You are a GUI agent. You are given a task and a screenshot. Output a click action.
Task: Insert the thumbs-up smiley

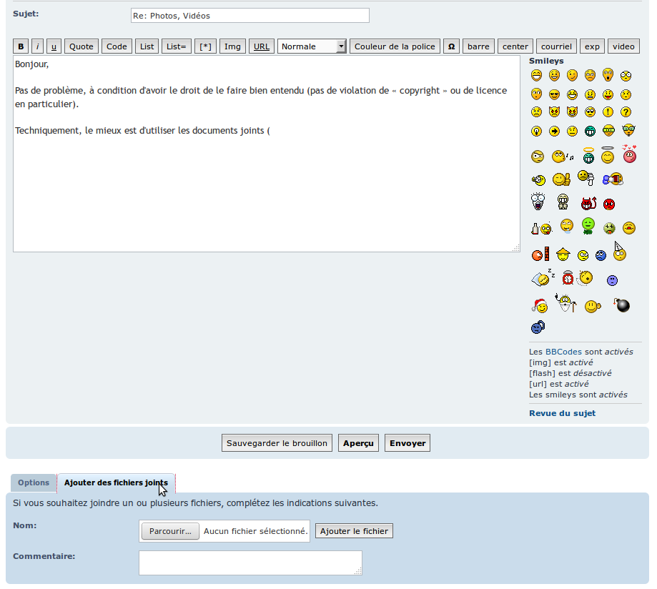(561, 179)
